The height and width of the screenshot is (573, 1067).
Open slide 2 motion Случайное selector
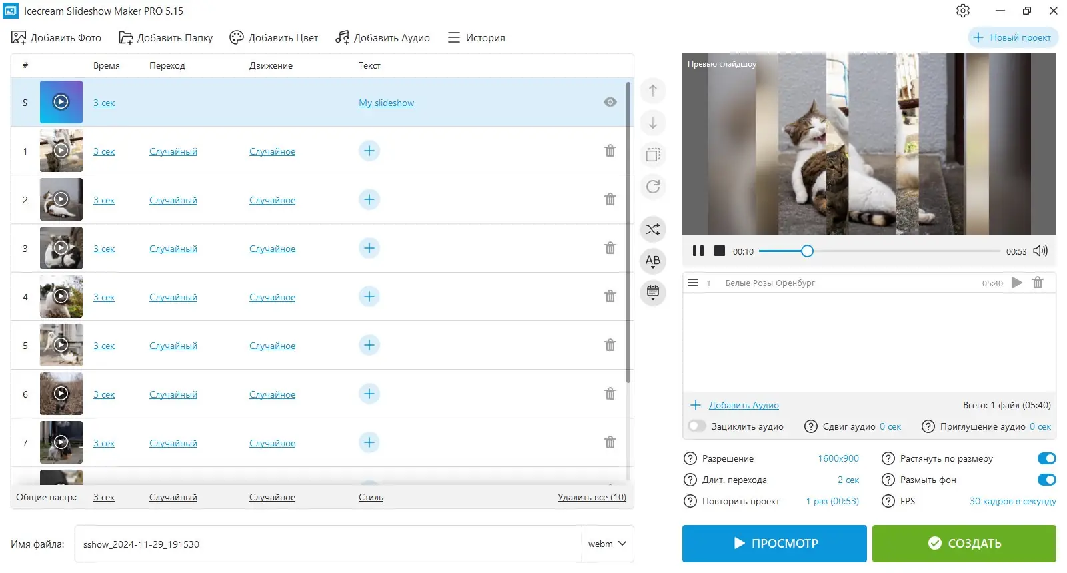click(272, 201)
